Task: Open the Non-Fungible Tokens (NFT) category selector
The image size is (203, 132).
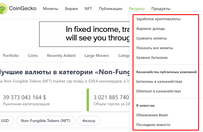Action: tap(45, 121)
